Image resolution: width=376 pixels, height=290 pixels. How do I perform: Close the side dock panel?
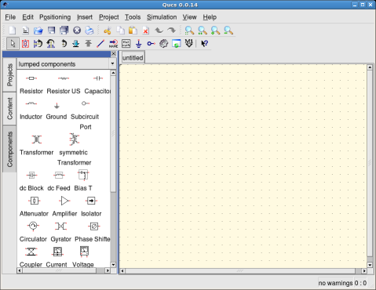113,53
